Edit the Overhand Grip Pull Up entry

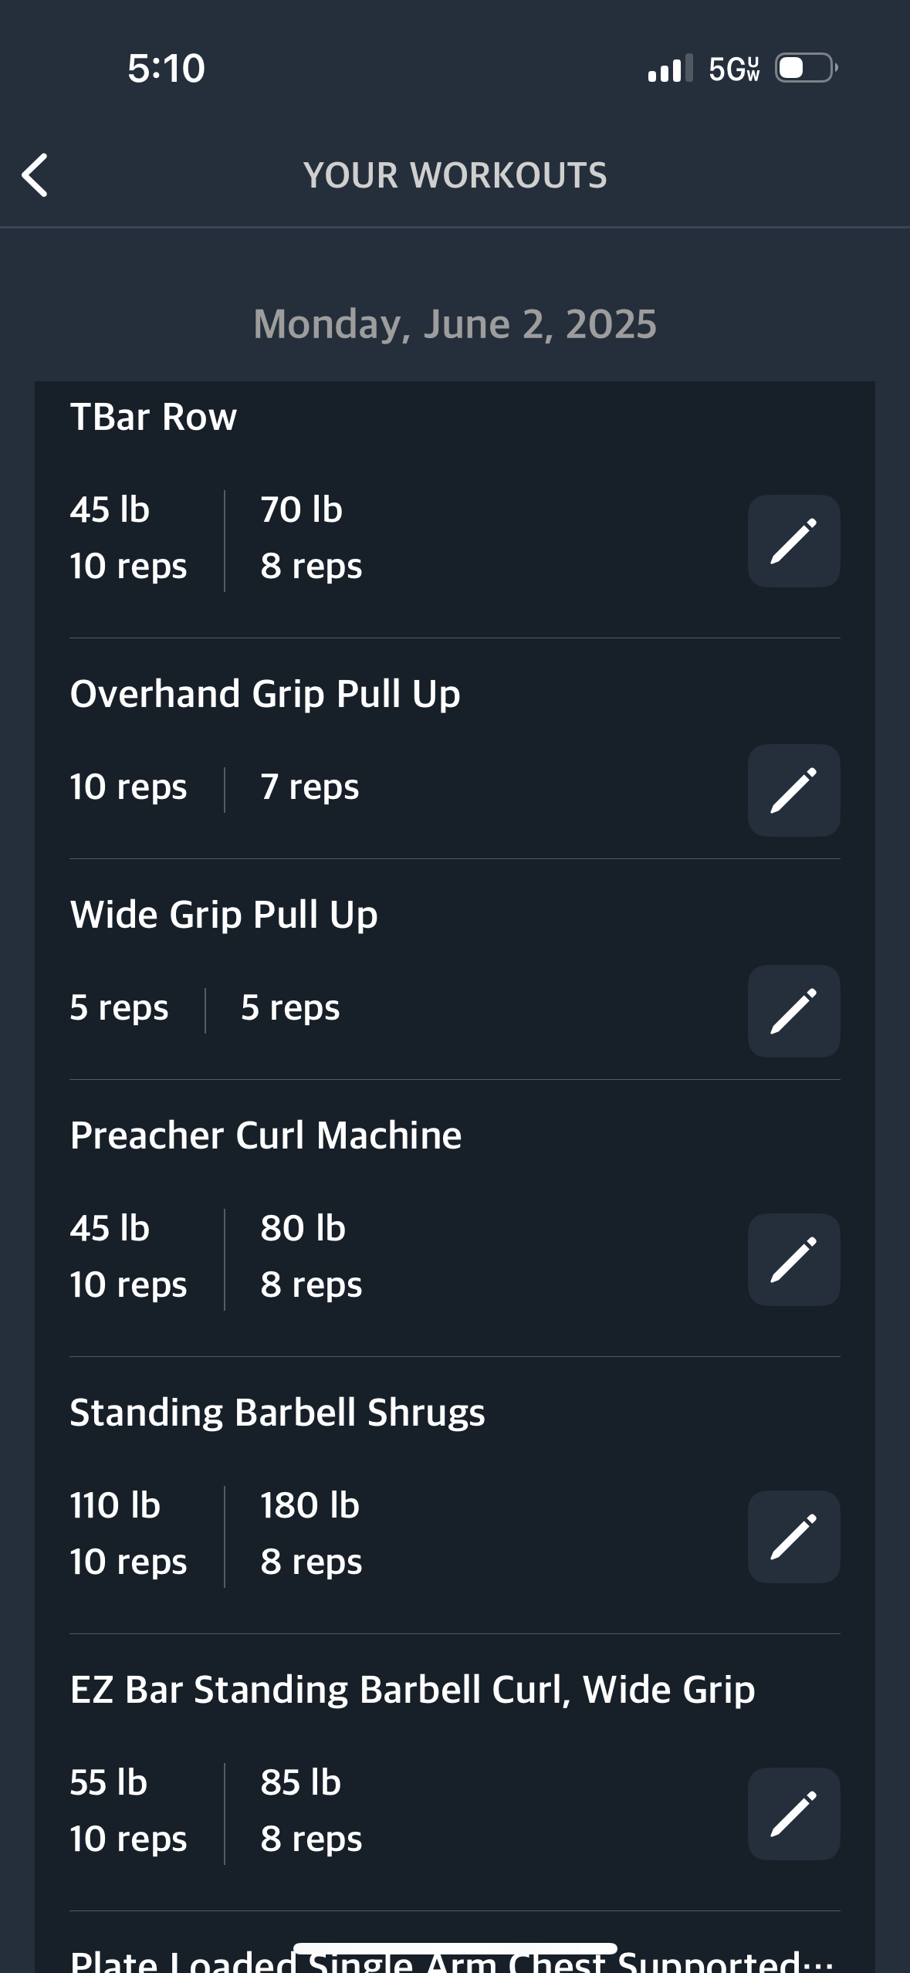click(793, 790)
